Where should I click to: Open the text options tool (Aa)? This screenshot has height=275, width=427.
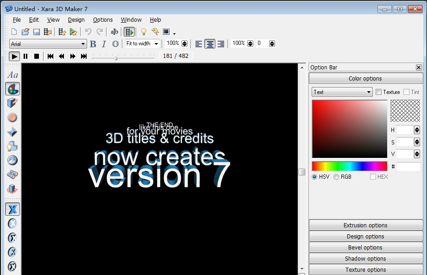pyautogui.click(x=13, y=75)
